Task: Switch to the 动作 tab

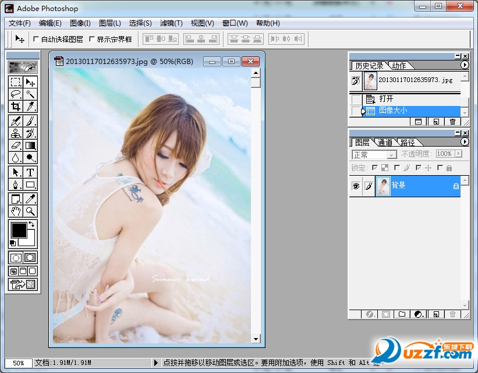Action: tap(399, 66)
